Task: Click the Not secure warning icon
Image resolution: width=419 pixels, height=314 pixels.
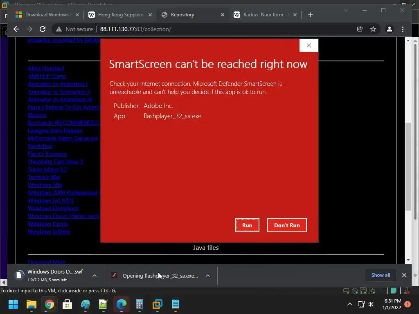Action: pyautogui.click(x=59, y=29)
